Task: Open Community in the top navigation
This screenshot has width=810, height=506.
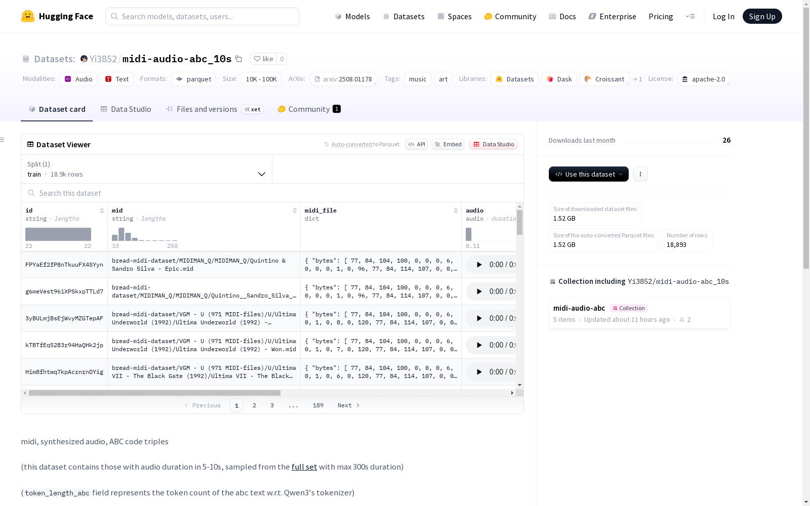Action: click(510, 16)
